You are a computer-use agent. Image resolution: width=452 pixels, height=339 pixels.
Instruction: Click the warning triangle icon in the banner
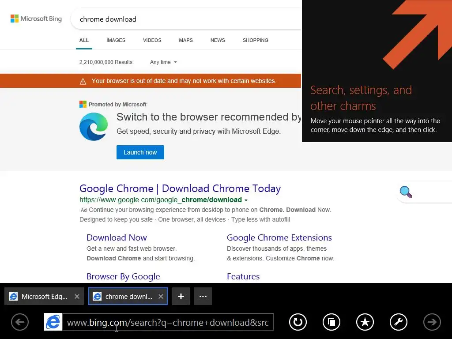point(83,81)
